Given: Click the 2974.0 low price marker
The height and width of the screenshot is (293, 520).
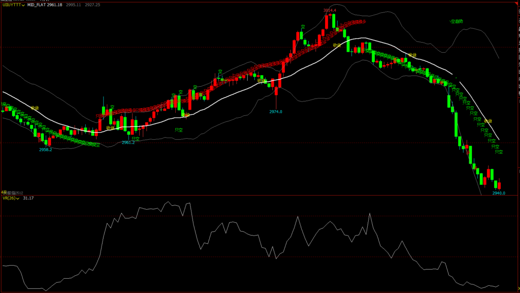Looking at the screenshot, I should point(276,112).
